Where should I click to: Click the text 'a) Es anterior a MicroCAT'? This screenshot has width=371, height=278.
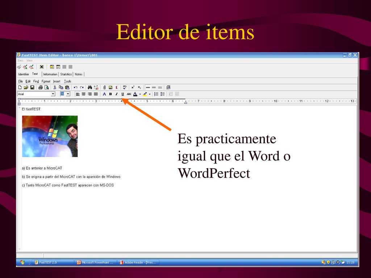(42, 168)
